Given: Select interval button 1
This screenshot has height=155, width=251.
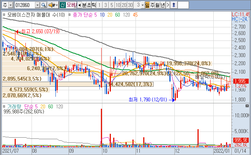Looking at the screenshot, I should click(99, 5).
